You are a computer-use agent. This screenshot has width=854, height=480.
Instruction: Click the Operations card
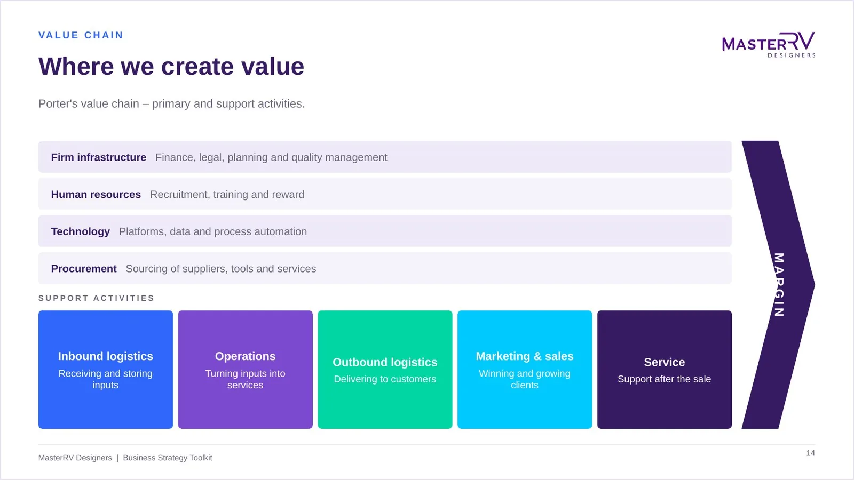point(246,370)
